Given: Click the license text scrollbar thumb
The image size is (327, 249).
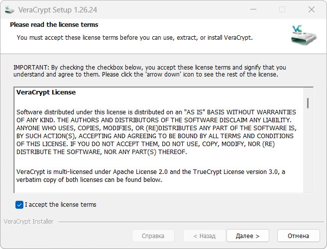Looking at the screenshot, I should click(x=309, y=103).
